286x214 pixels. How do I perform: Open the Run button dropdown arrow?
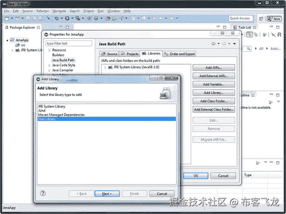(x=72, y=18)
